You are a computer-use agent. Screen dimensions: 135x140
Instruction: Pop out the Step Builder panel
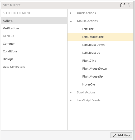(122, 5)
